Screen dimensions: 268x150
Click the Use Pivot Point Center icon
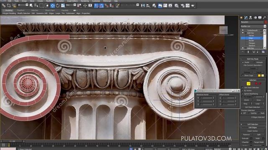[79, 5]
